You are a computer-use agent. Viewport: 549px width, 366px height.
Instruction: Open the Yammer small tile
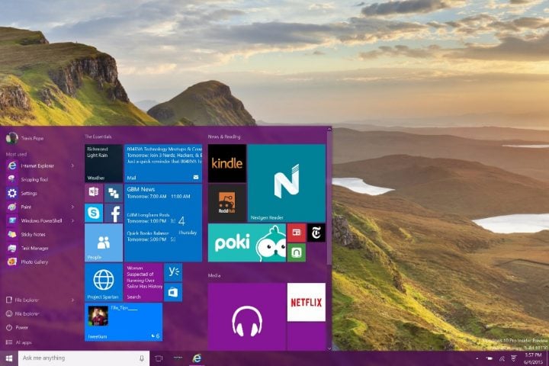pos(173,272)
